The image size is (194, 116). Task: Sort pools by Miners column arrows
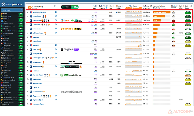123,6
